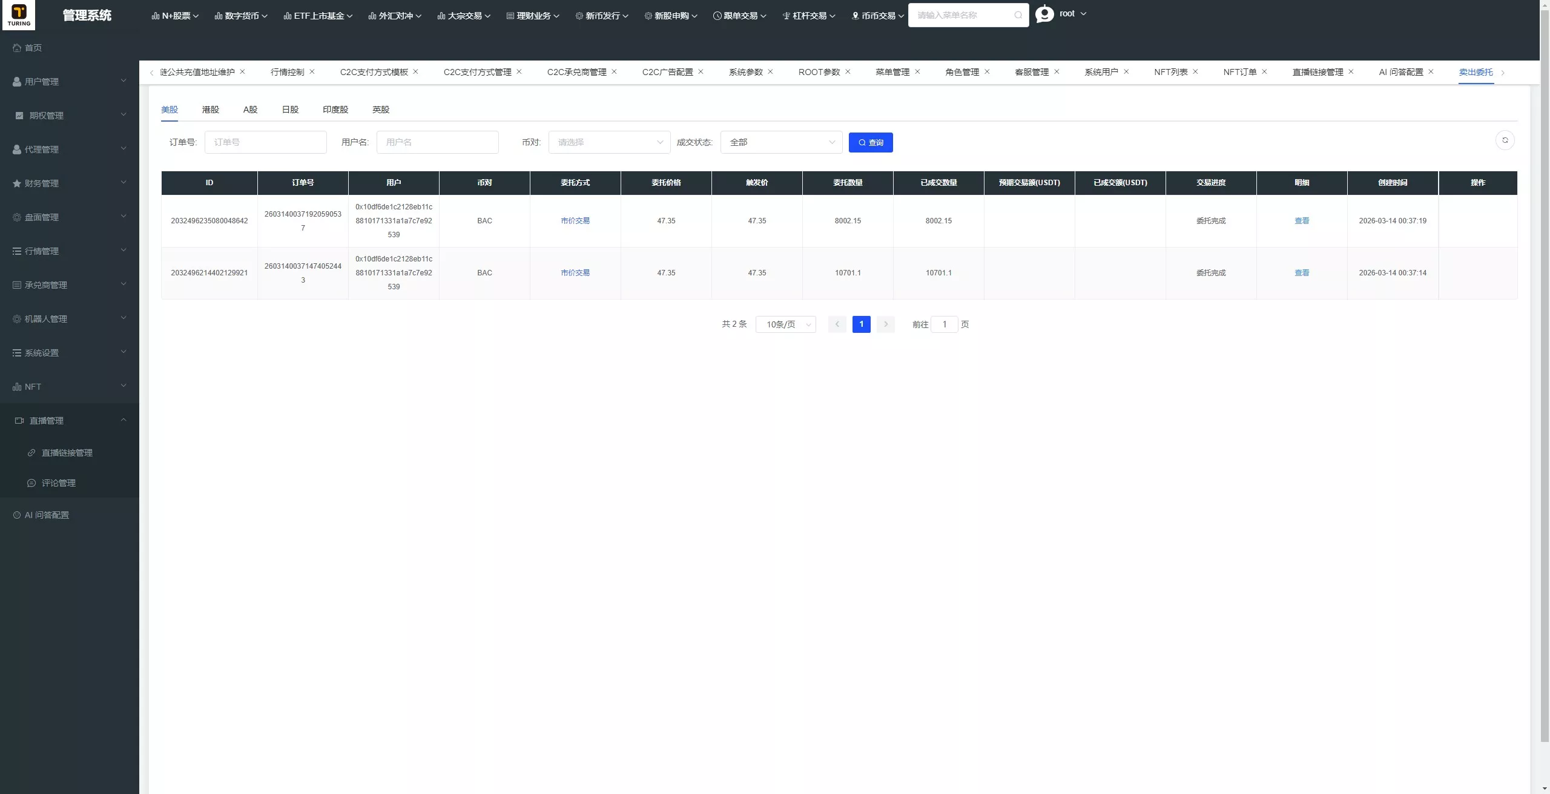Close the 菜单管理 tab
This screenshot has height=794, width=1550.
click(918, 71)
